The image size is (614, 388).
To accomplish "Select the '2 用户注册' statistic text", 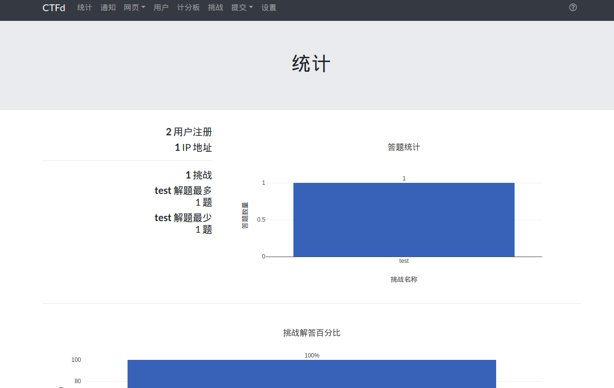I will (189, 132).
